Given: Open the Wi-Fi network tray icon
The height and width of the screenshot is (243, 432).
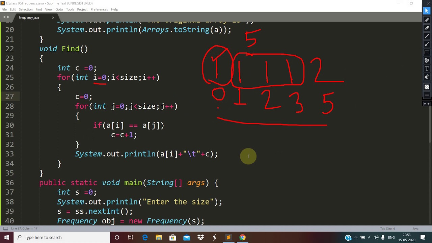Looking at the screenshot, I should (x=370, y=237).
